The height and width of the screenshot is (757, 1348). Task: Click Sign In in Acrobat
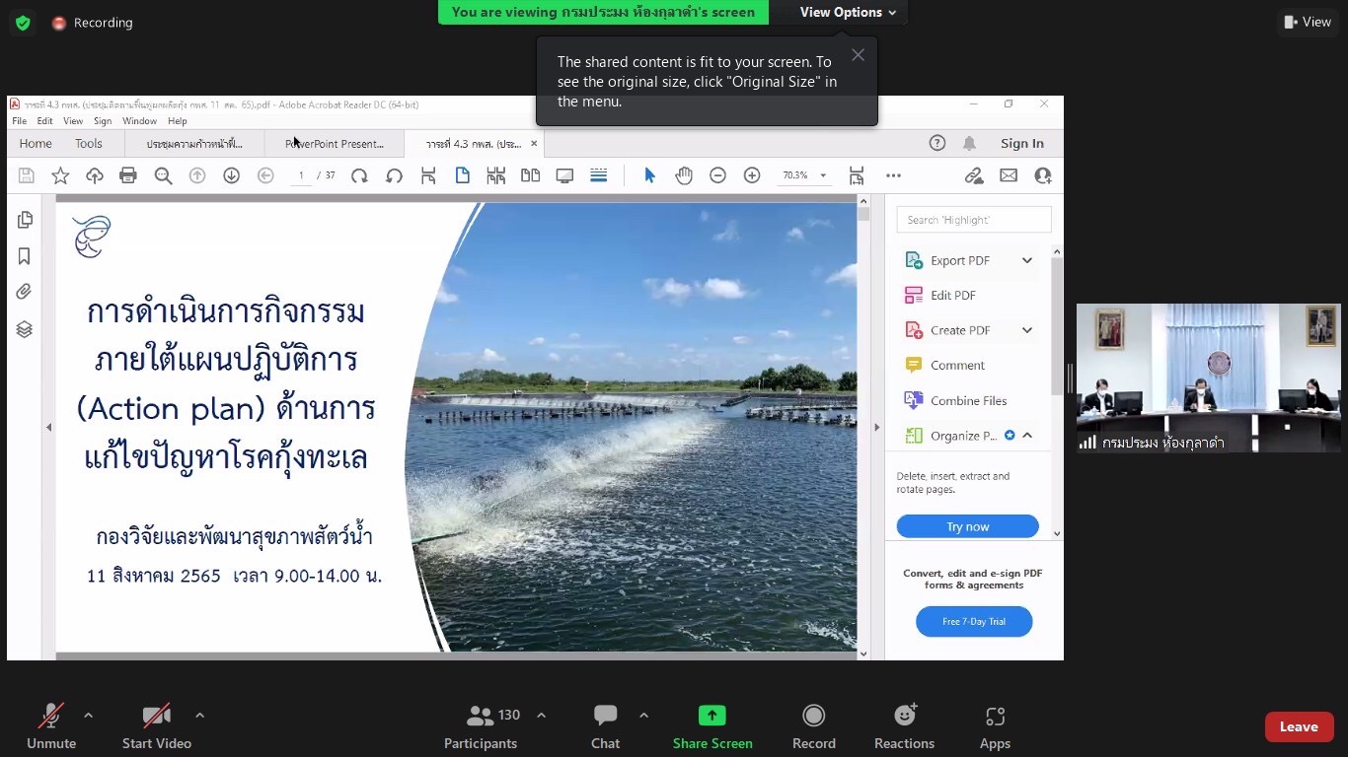click(x=1022, y=143)
